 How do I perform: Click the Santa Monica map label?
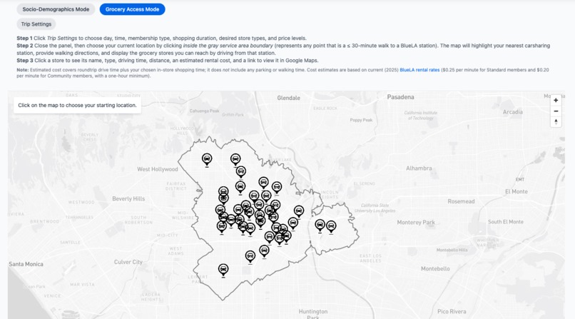point(26,264)
